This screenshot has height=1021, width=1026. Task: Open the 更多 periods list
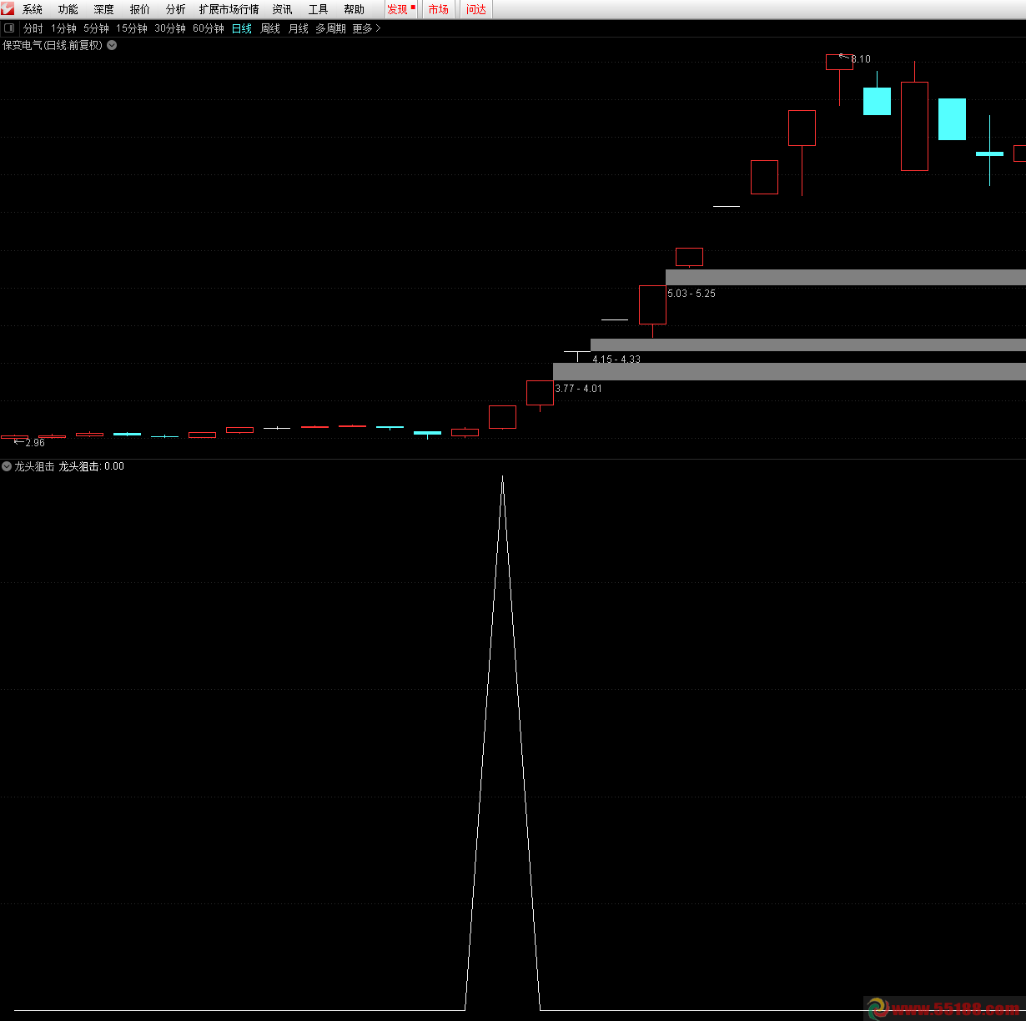point(366,28)
